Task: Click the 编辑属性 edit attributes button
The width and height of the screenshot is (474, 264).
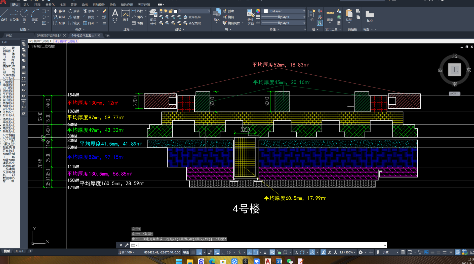Action: pyautogui.click(x=231, y=23)
